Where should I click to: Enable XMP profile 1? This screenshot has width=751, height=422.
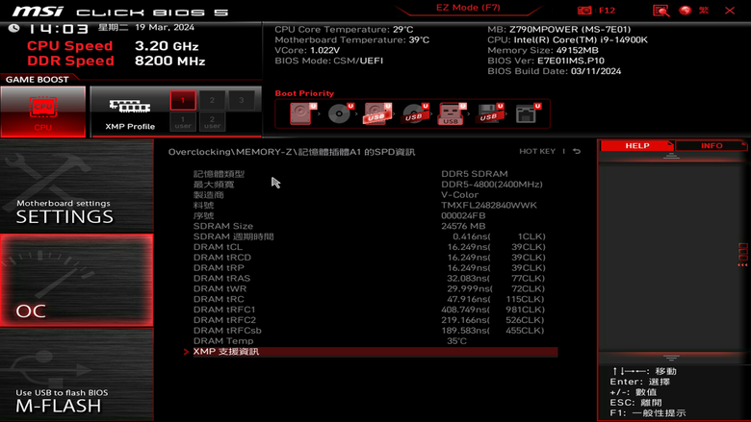coord(183,100)
